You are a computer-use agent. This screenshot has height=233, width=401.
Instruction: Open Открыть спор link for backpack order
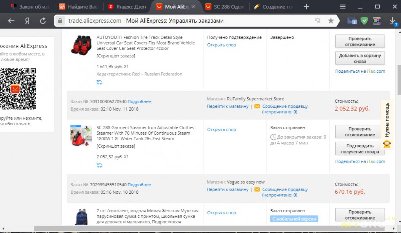(x=221, y=213)
